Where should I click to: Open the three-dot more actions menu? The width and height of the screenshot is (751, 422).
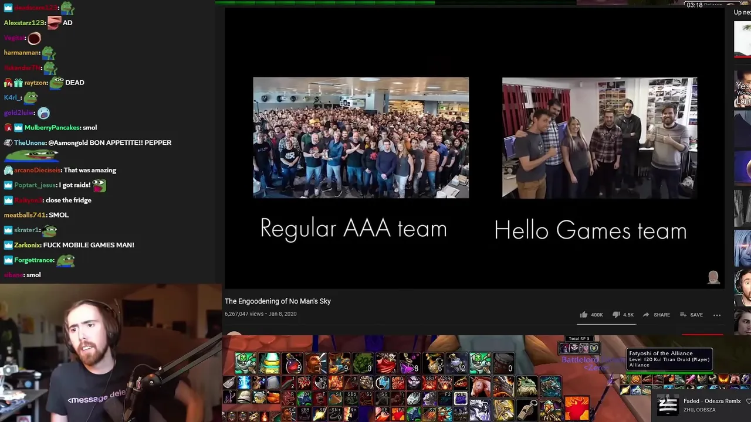pyautogui.click(x=717, y=315)
